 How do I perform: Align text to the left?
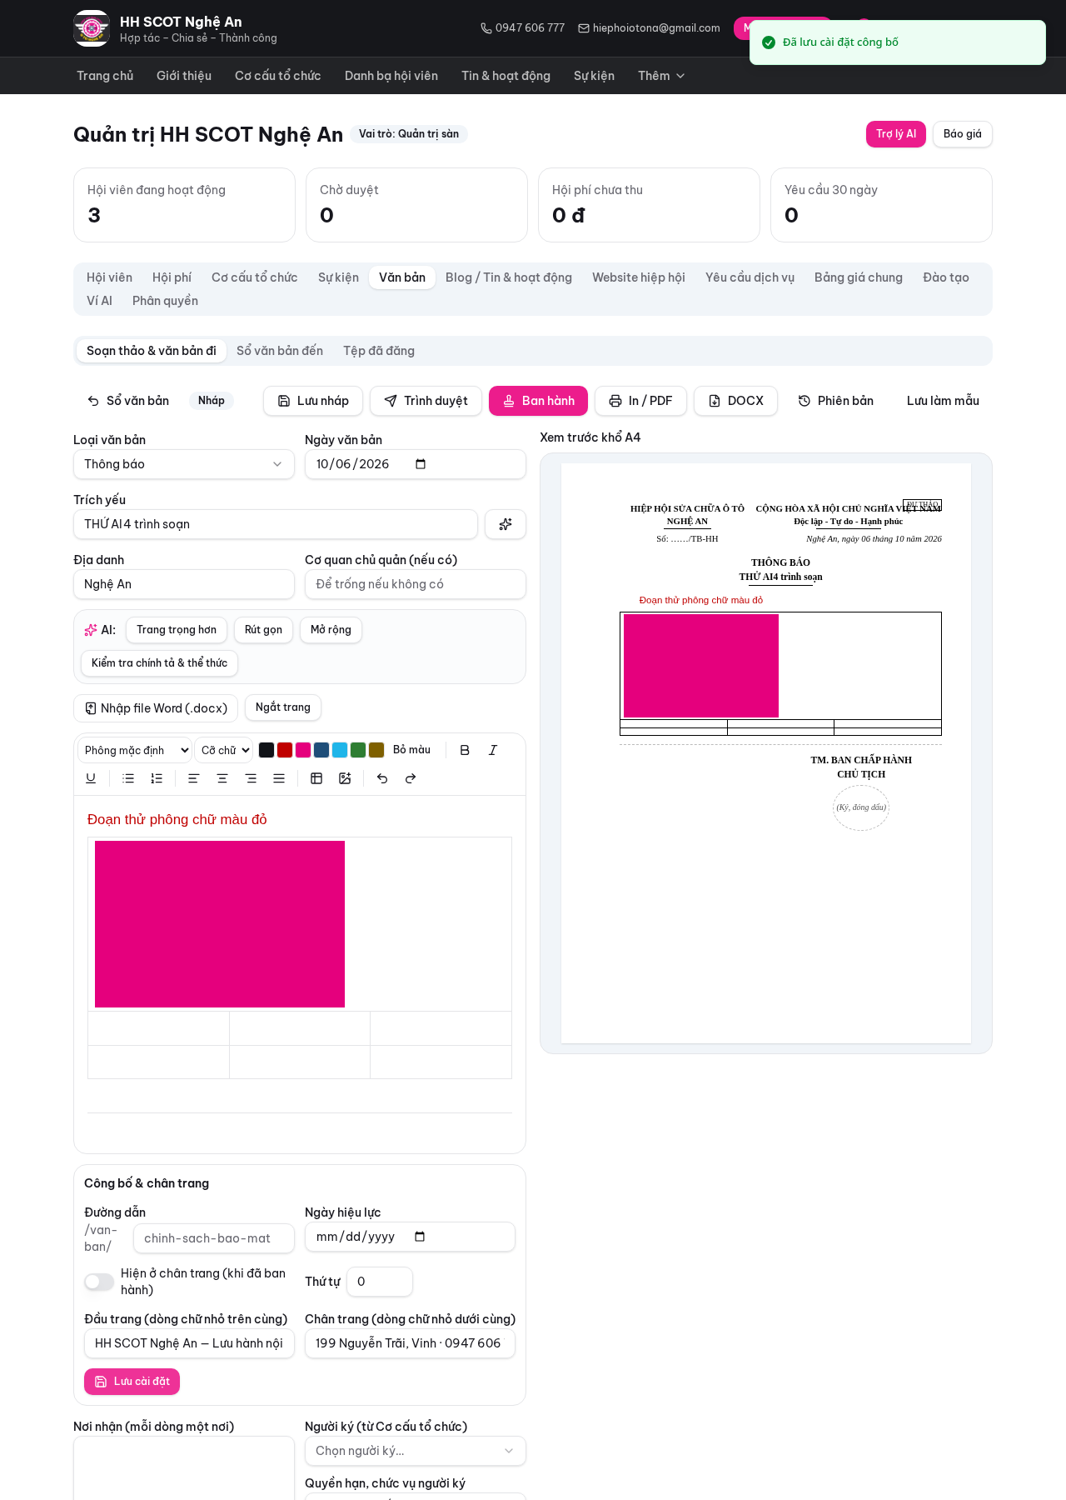tap(193, 778)
